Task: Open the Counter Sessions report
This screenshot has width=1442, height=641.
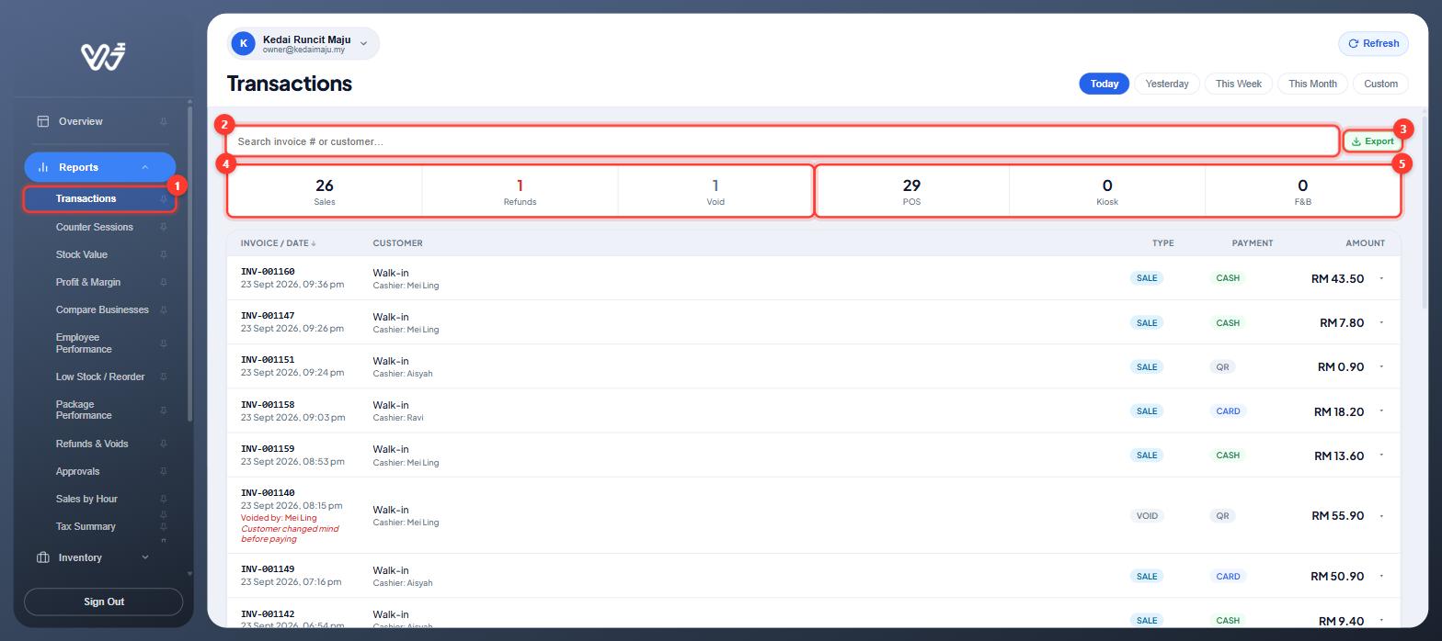Action: pos(95,227)
